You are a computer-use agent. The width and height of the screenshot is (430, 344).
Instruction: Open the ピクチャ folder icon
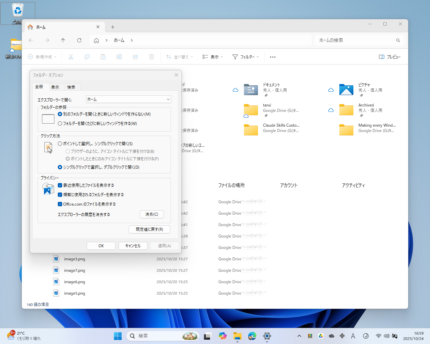(x=346, y=90)
